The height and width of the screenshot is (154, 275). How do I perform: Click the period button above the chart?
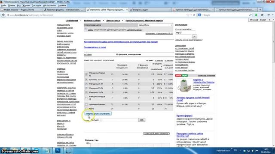[156, 133]
